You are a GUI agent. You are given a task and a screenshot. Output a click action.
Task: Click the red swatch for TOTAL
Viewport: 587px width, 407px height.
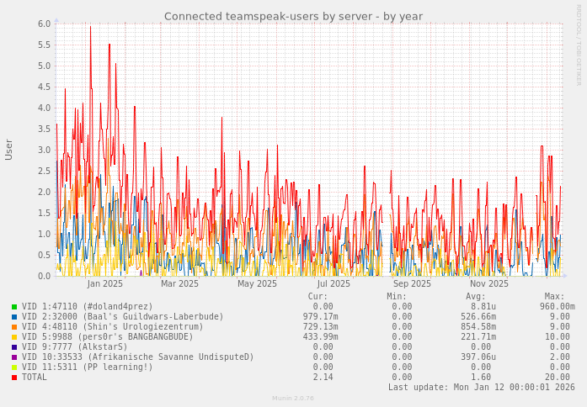point(14,378)
